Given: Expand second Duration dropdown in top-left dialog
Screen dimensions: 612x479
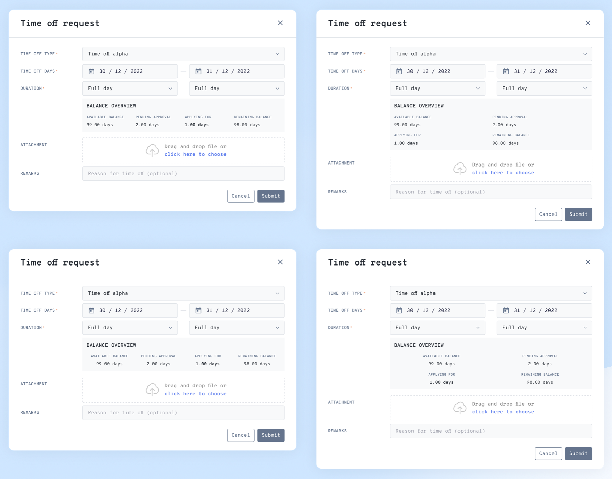Looking at the screenshot, I should click(237, 89).
